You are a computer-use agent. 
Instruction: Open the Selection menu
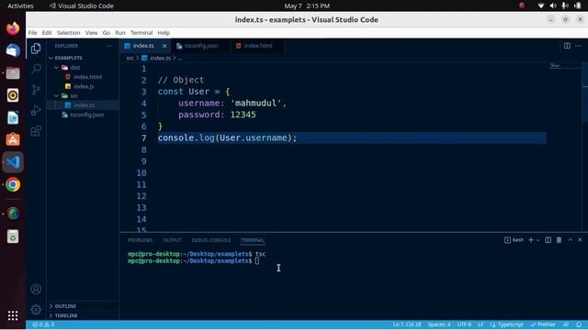tap(68, 33)
